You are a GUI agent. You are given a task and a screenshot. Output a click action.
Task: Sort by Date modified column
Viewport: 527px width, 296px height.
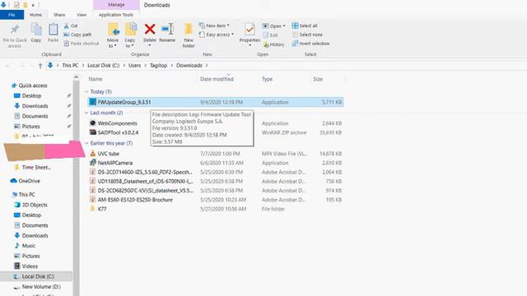[x=217, y=79]
